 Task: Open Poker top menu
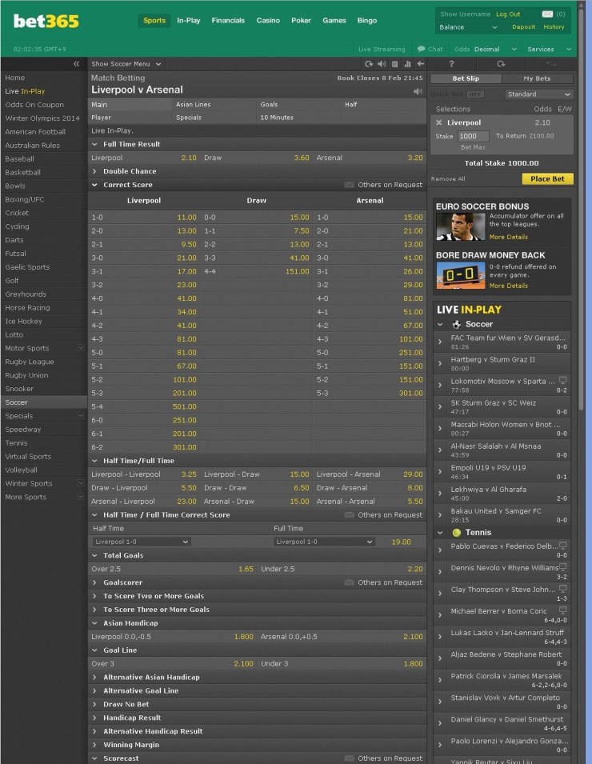[x=301, y=21]
